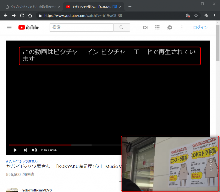Click the search magnifier button
220x192 pixels.
[121, 28]
